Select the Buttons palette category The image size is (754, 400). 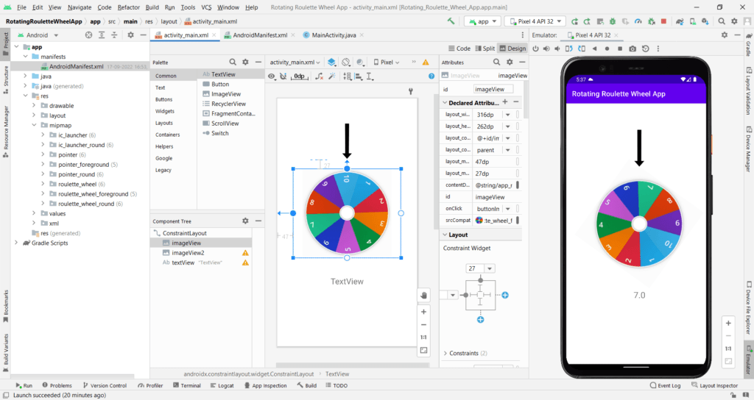tap(164, 99)
